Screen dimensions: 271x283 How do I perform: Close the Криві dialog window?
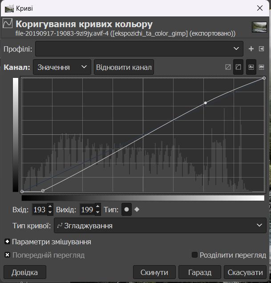click(260, 8)
